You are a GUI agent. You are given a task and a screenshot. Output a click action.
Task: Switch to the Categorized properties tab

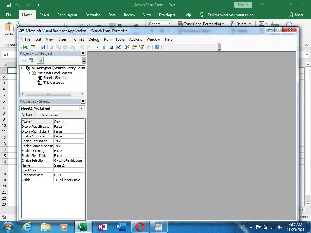point(49,115)
